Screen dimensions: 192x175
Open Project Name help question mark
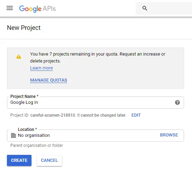(177, 102)
